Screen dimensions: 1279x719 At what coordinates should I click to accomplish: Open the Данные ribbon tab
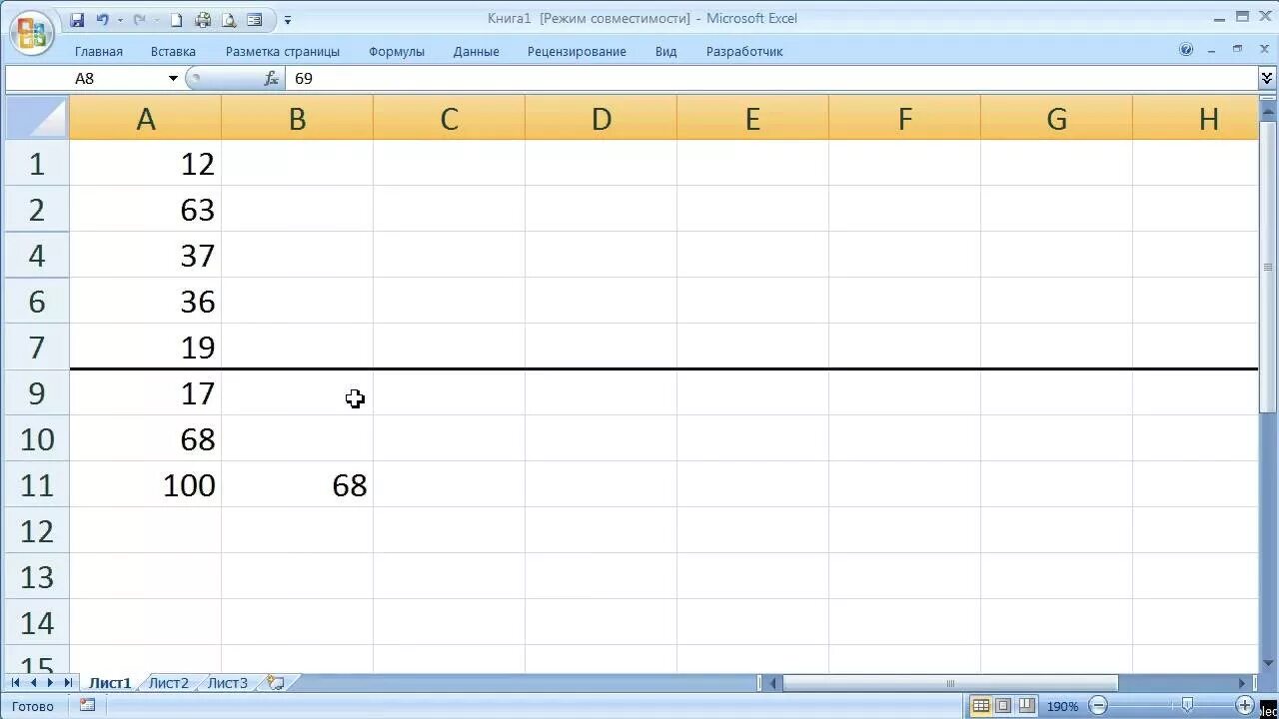pyautogui.click(x=476, y=51)
